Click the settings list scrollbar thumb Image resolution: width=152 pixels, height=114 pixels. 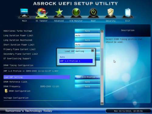pos(102,62)
